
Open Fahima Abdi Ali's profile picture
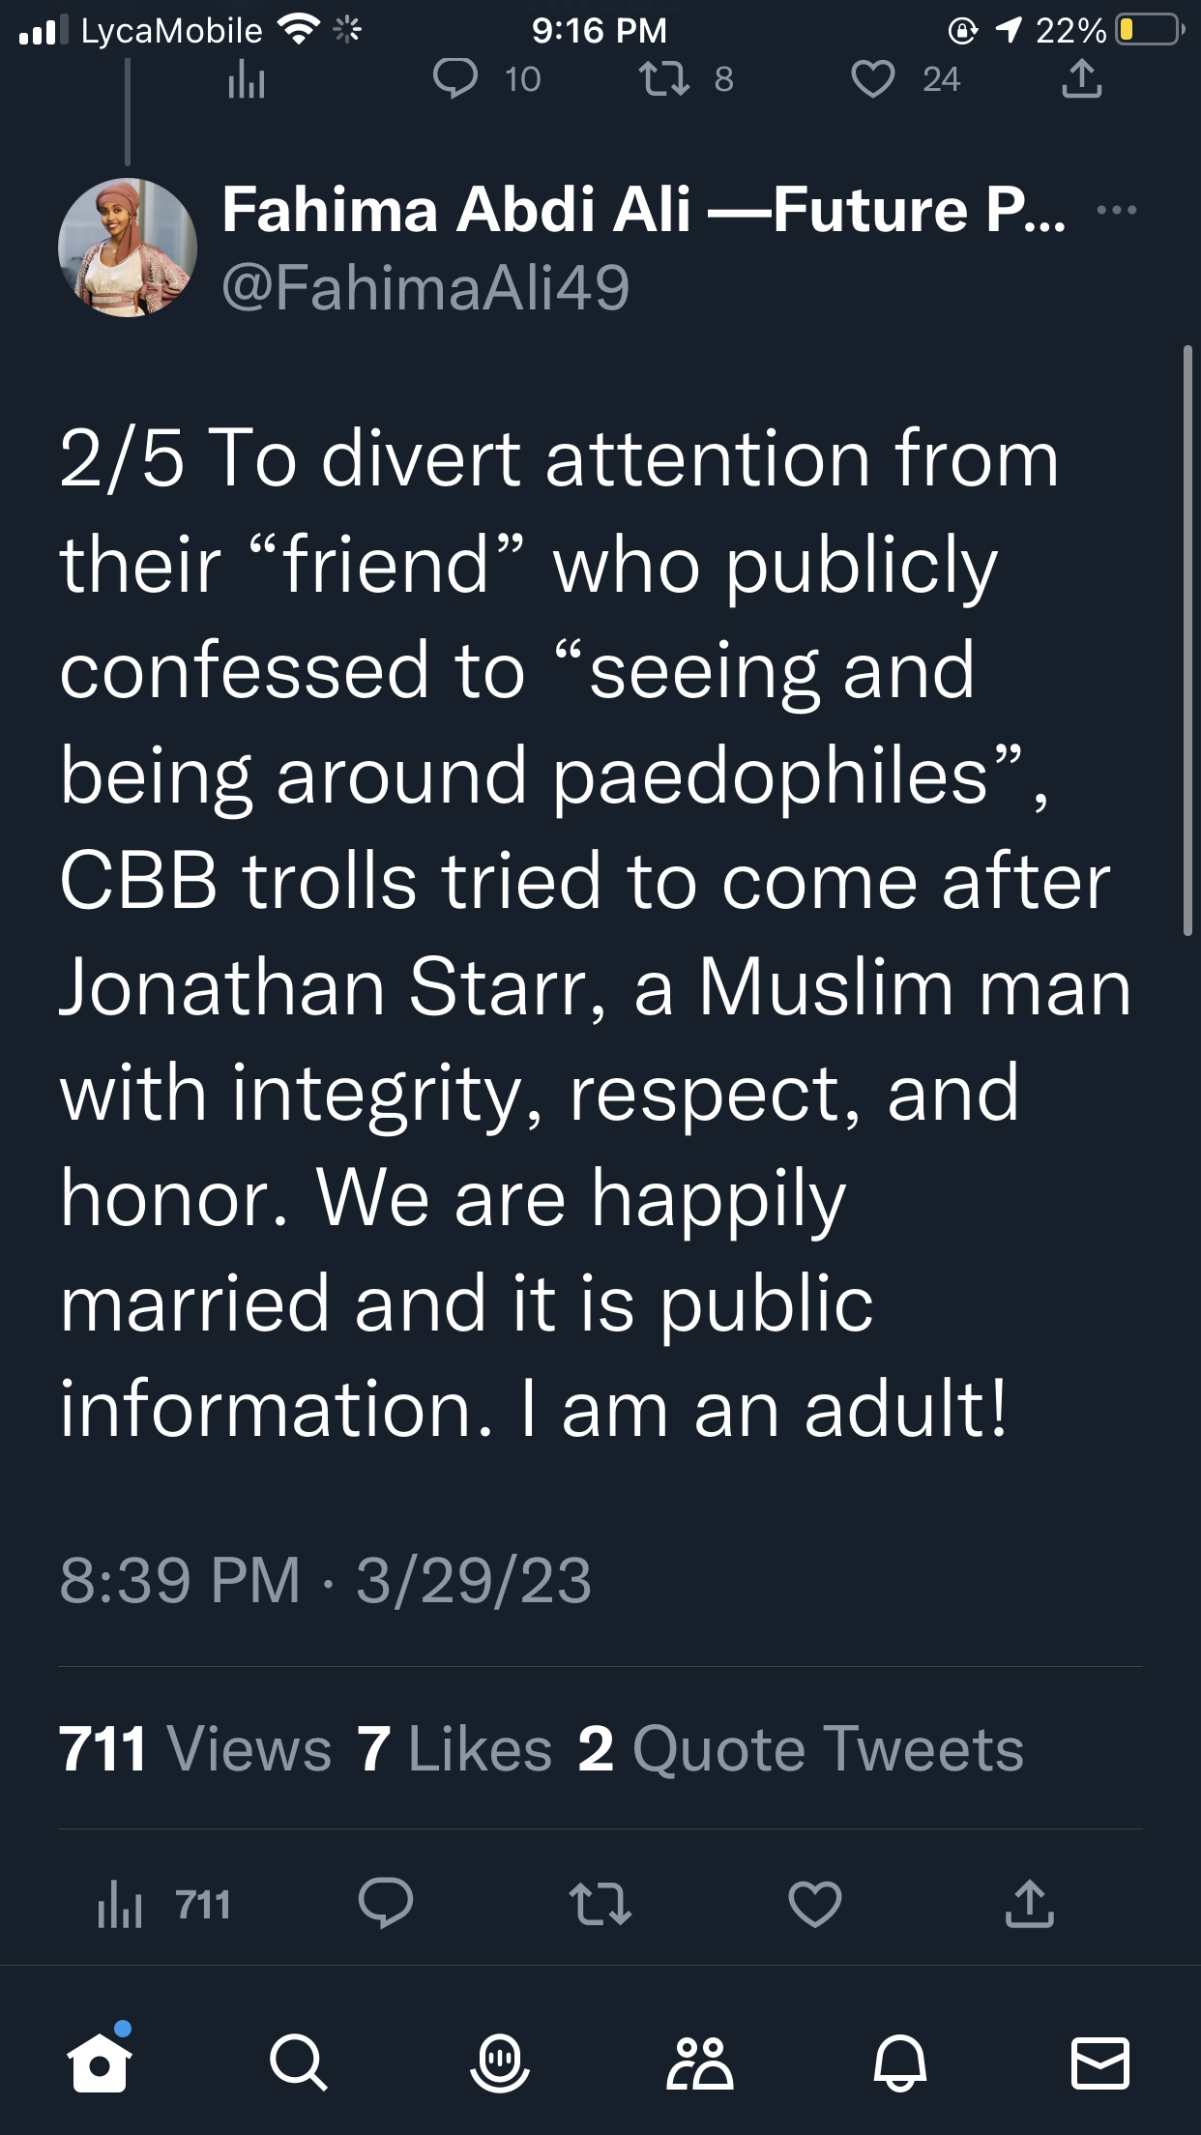click(128, 248)
